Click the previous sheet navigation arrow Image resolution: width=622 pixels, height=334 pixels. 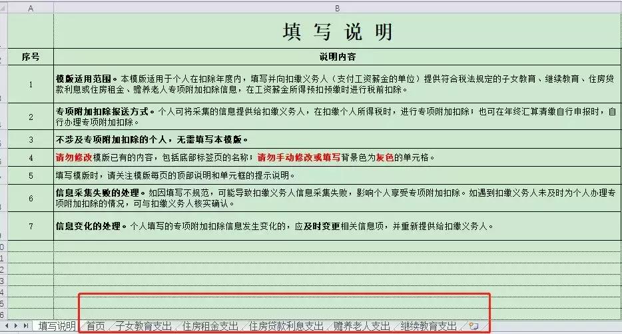pyautogui.click(x=7, y=325)
